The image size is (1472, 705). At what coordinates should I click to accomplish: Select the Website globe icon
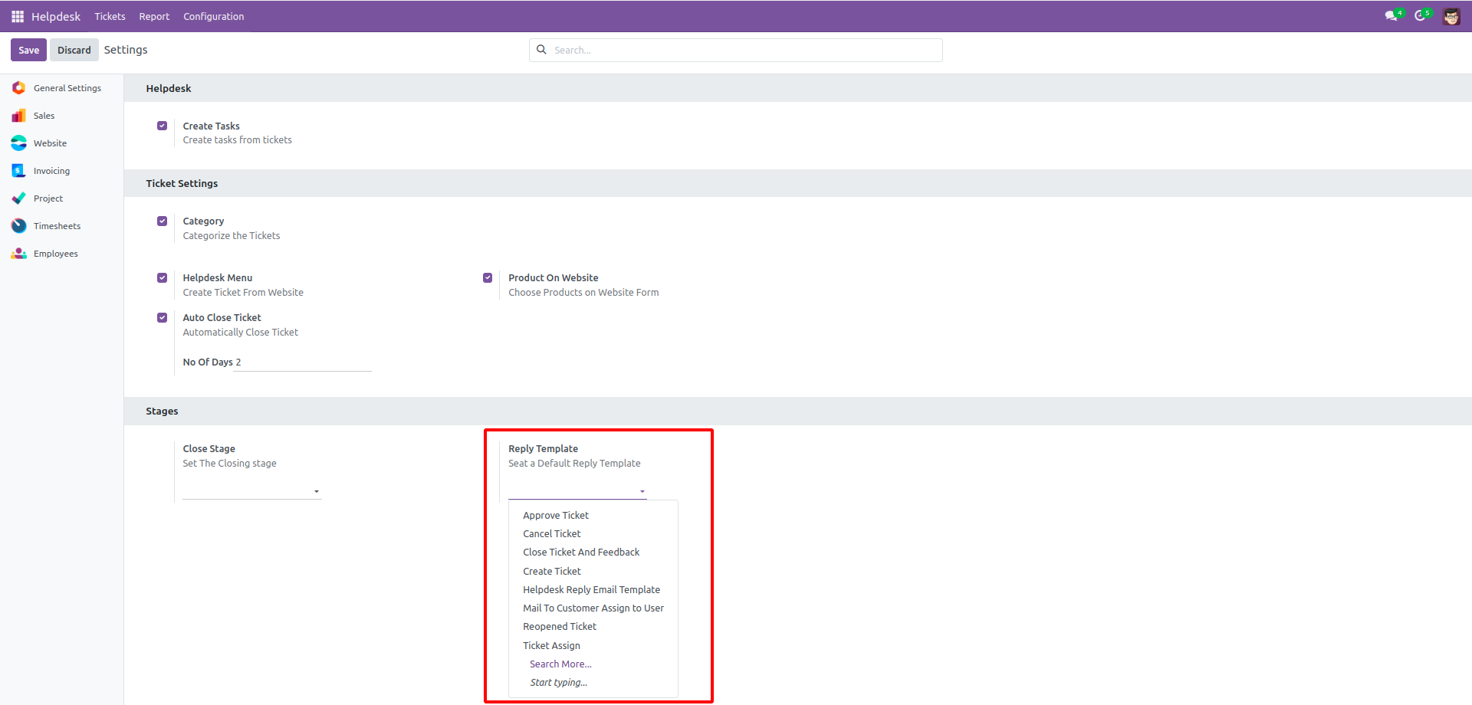(x=18, y=143)
